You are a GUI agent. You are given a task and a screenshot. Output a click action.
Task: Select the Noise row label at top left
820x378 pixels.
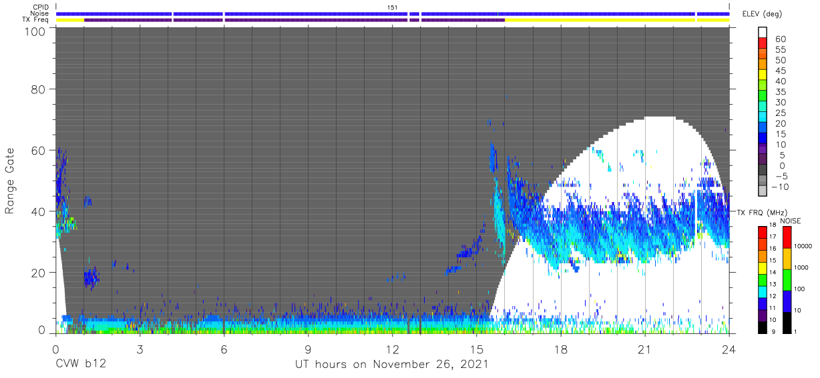pos(41,13)
